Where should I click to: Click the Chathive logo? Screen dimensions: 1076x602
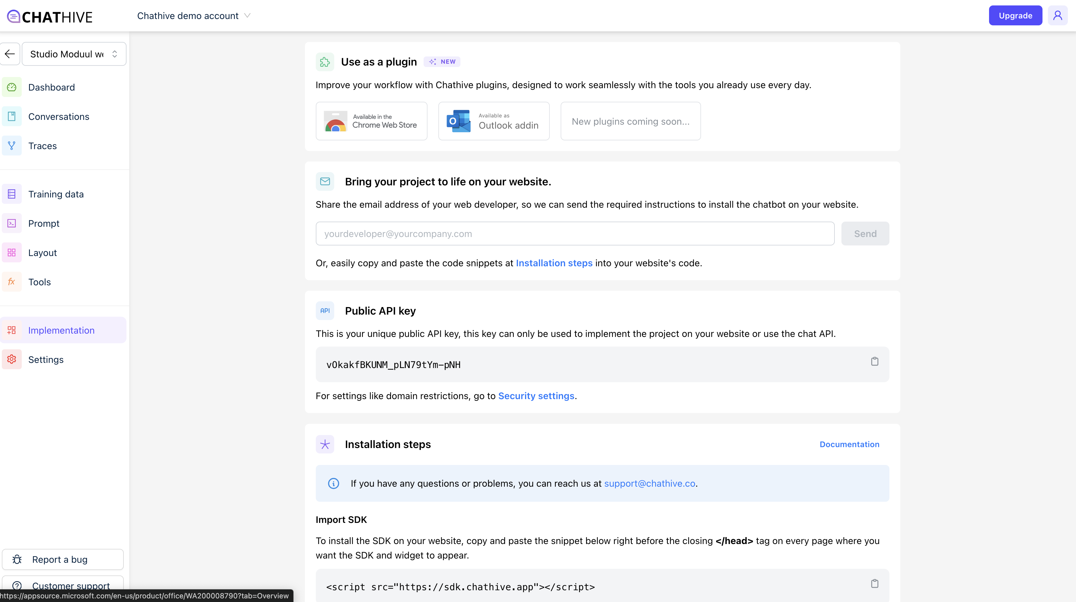(50, 16)
